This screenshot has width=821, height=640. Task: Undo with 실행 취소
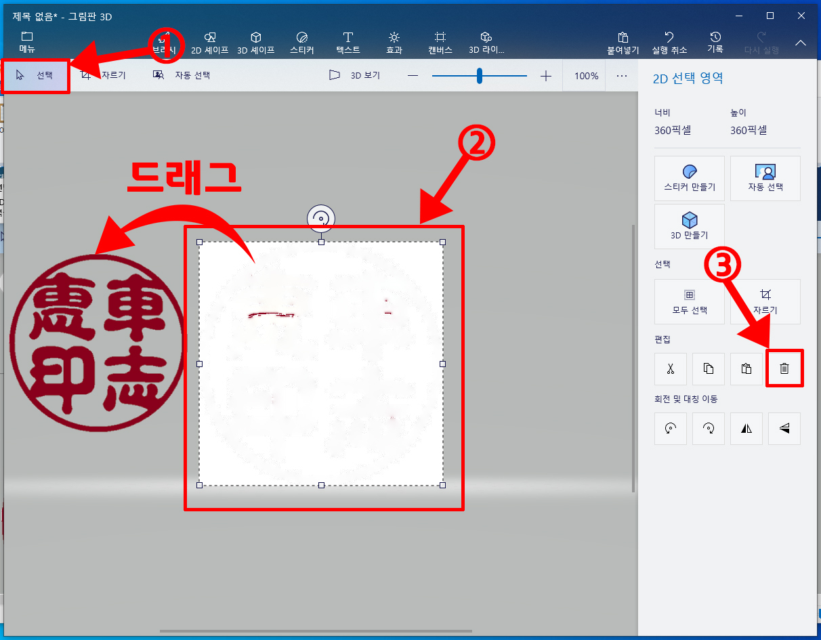(669, 42)
